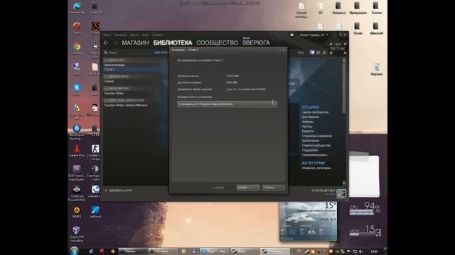The width and height of the screenshot is (455, 255).
Task: Open the Garena Plus desktop shortcut
Action: tap(77, 151)
